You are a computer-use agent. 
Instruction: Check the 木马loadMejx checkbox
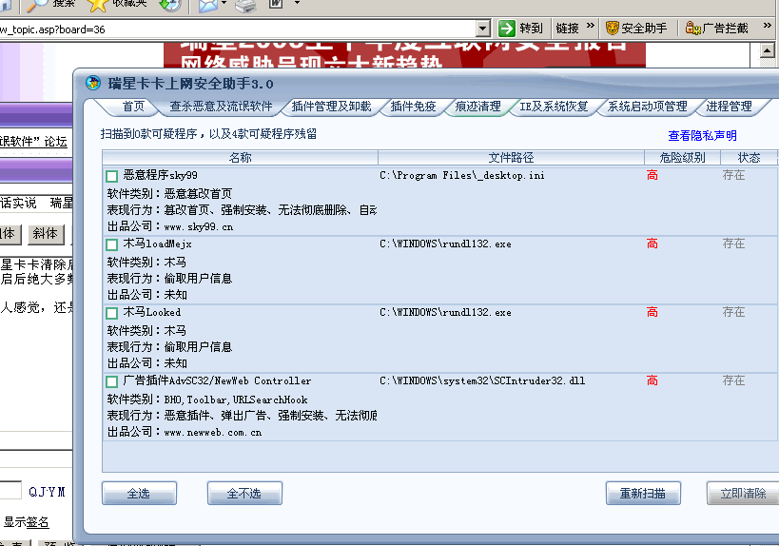click(x=112, y=244)
